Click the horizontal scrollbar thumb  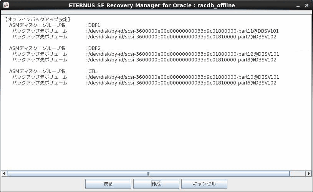point(148,174)
